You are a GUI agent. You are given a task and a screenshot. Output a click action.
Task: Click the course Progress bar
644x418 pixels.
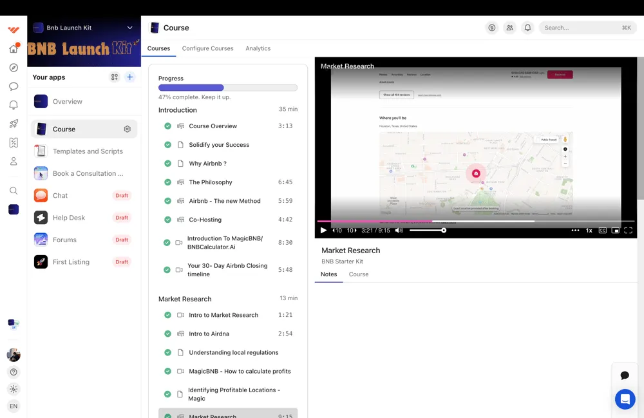coord(228,88)
